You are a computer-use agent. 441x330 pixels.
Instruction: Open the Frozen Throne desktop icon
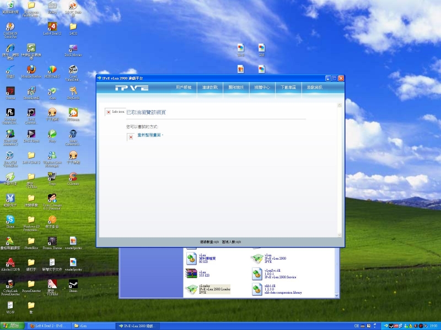click(52, 241)
